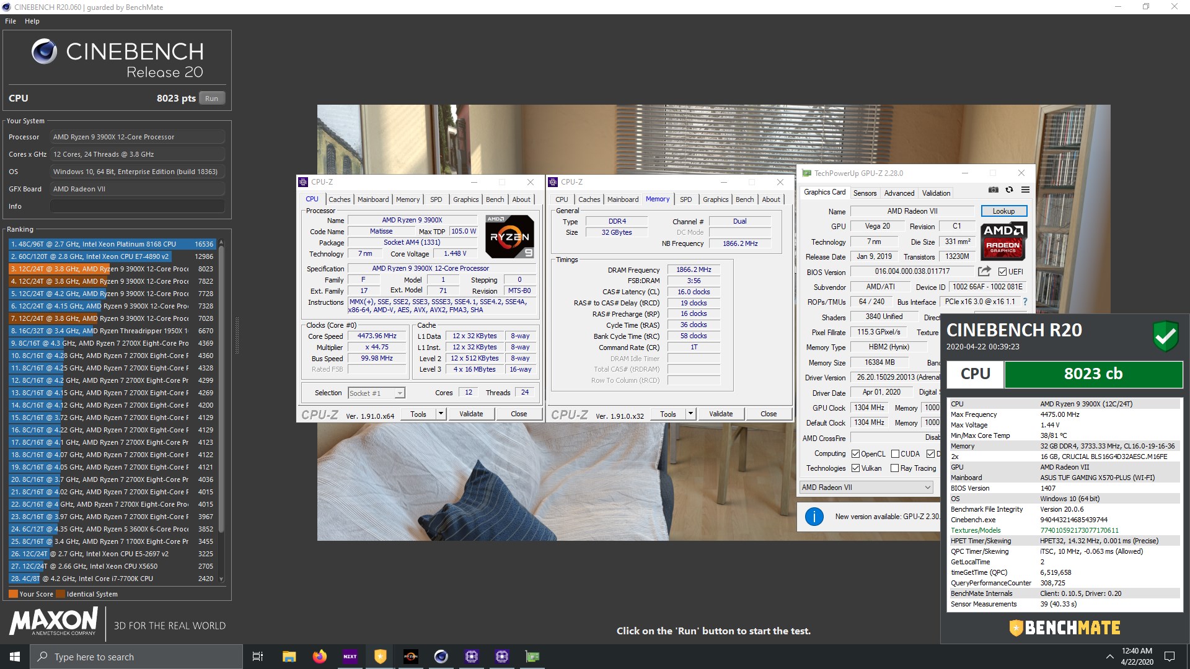Open the Validation tab in GPU-Z
This screenshot has width=1190, height=669.
[x=936, y=193]
